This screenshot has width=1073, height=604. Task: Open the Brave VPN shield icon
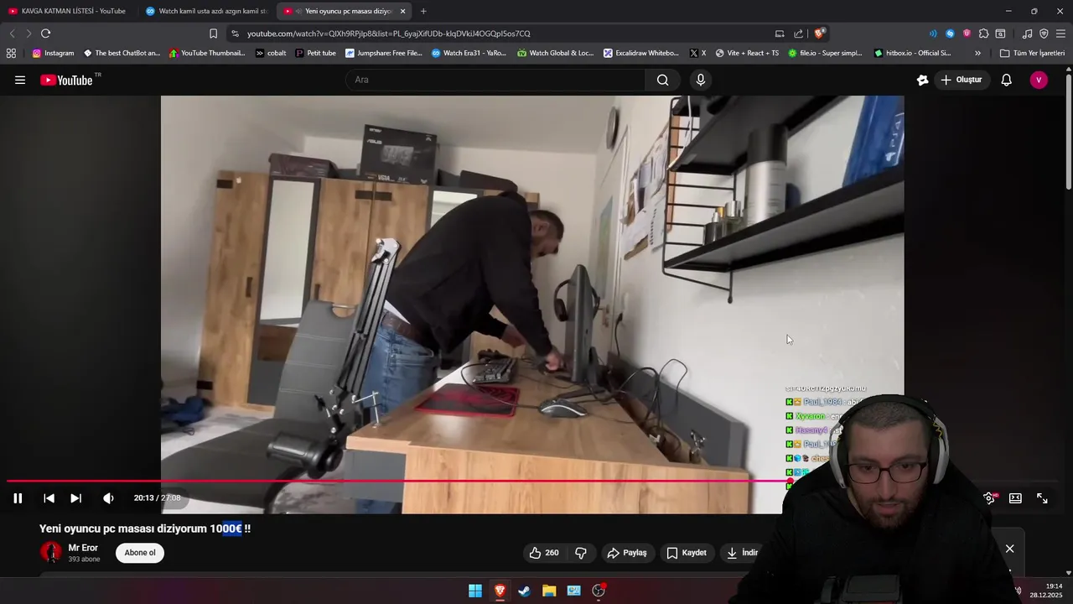[1044, 34]
